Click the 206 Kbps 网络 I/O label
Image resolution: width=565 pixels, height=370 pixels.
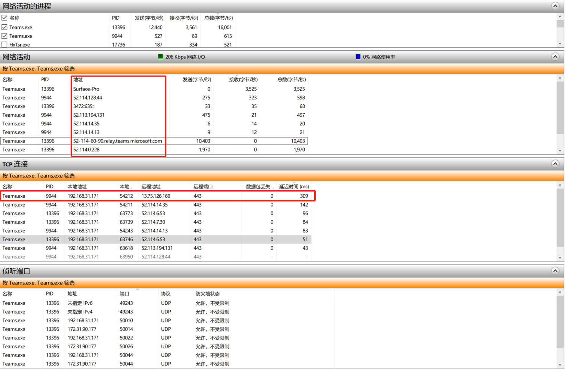[x=185, y=57]
